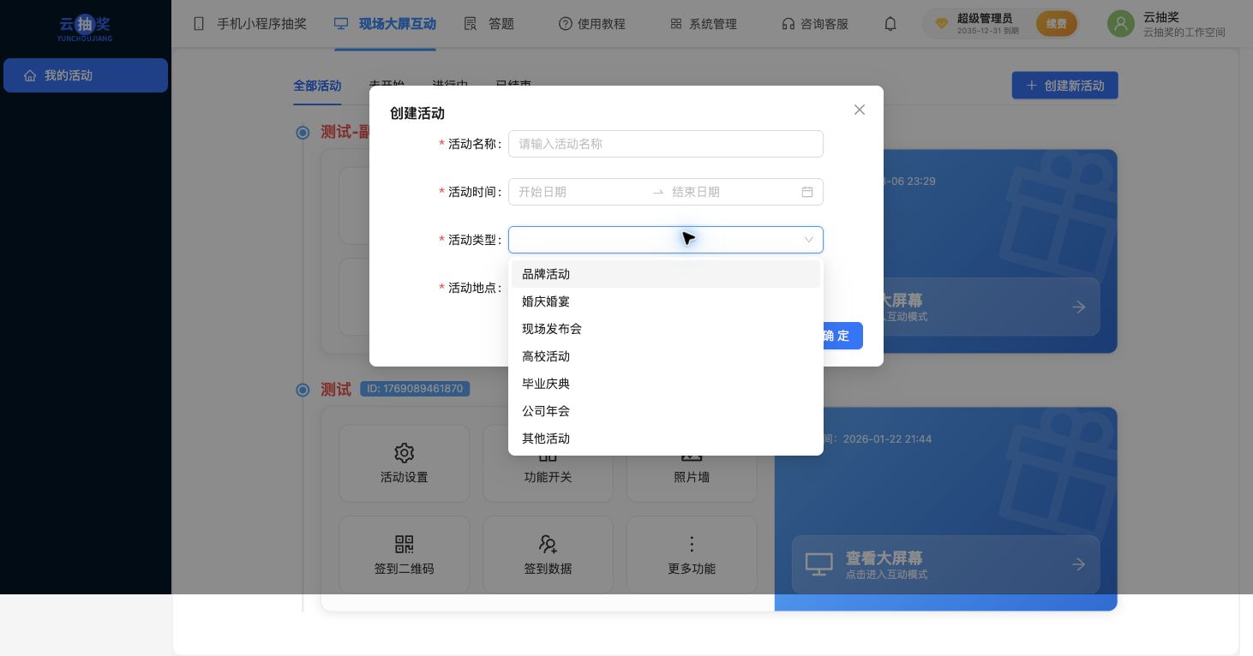
Task: Close the 创建活动 dialog
Action: [x=860, y=110]
